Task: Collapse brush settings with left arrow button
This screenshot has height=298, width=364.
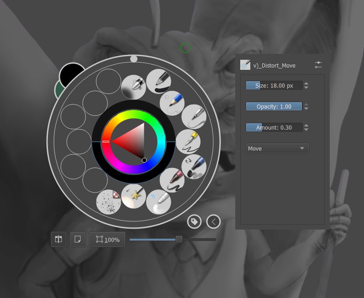Action: 213,222
